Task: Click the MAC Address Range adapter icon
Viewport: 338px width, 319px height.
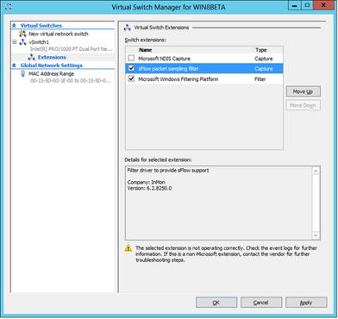Action: (x=22, y=74)
